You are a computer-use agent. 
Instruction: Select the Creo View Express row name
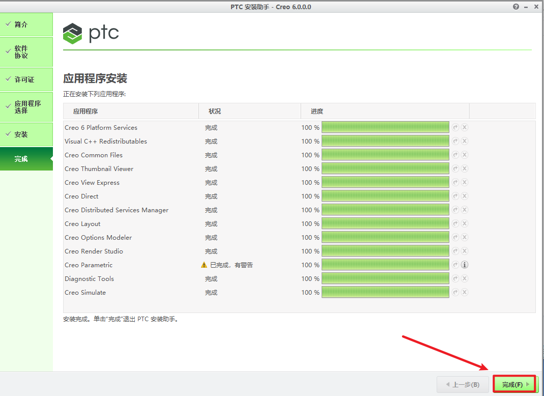[92, 182]
